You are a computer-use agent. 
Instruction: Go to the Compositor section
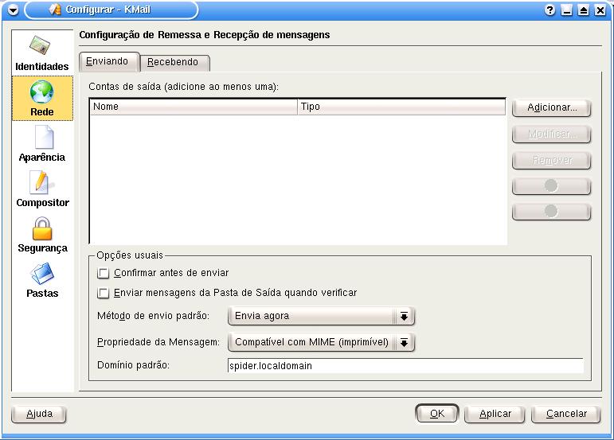pyautogui.click(x=42, y=189)
